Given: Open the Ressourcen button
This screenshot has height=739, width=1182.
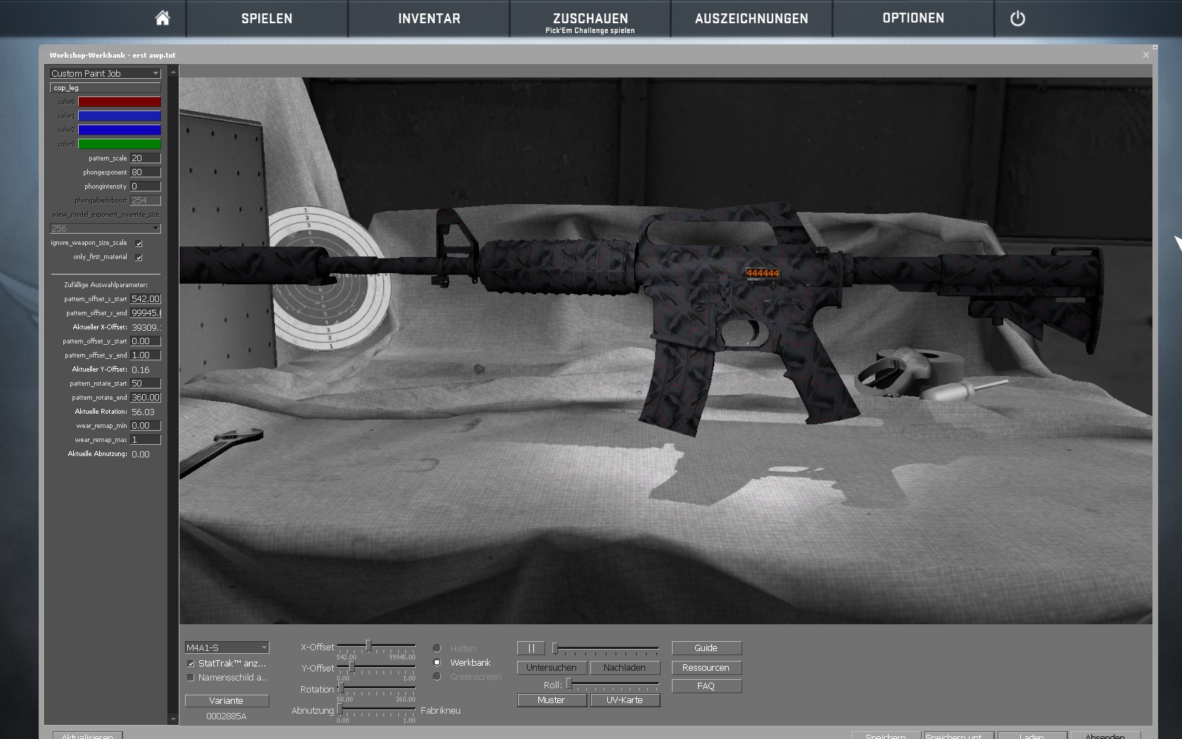Looking at the screenshot, I should [x=706, y=668].
